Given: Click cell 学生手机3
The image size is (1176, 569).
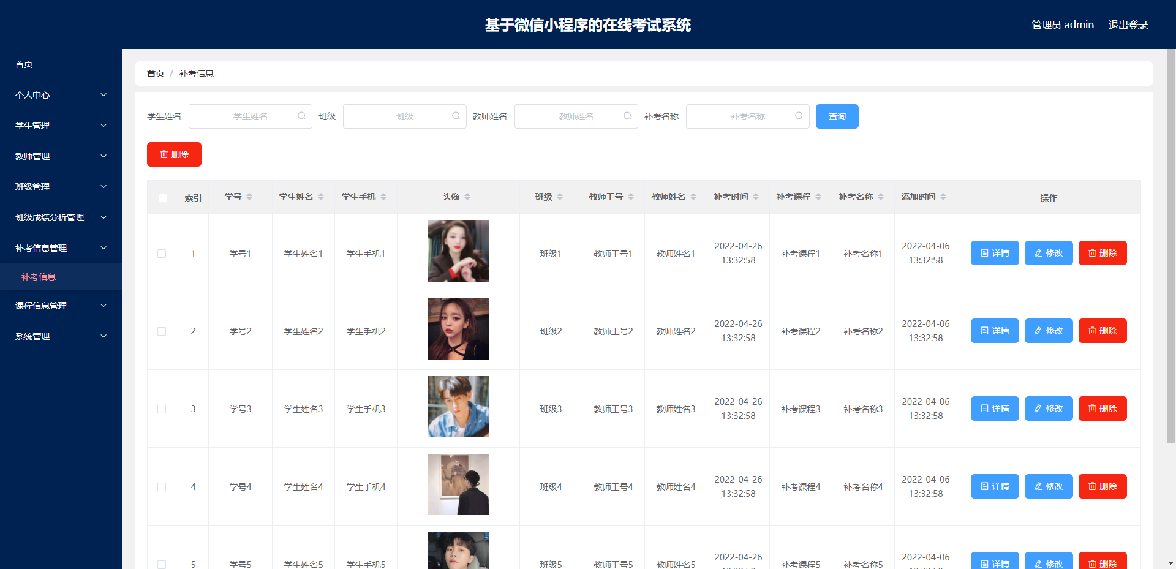Looking at the screenshot, I should (x=366, y=409).
